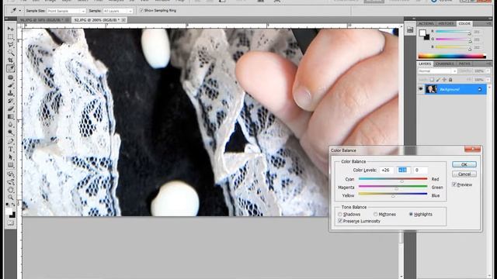Open the layer Fill dropdown arrow
Viewport: 497px width, 279px height.
click(x=488, y=80)
